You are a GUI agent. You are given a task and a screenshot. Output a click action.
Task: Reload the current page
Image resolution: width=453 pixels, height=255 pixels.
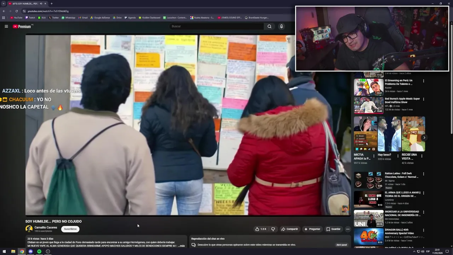coord(16,11)
